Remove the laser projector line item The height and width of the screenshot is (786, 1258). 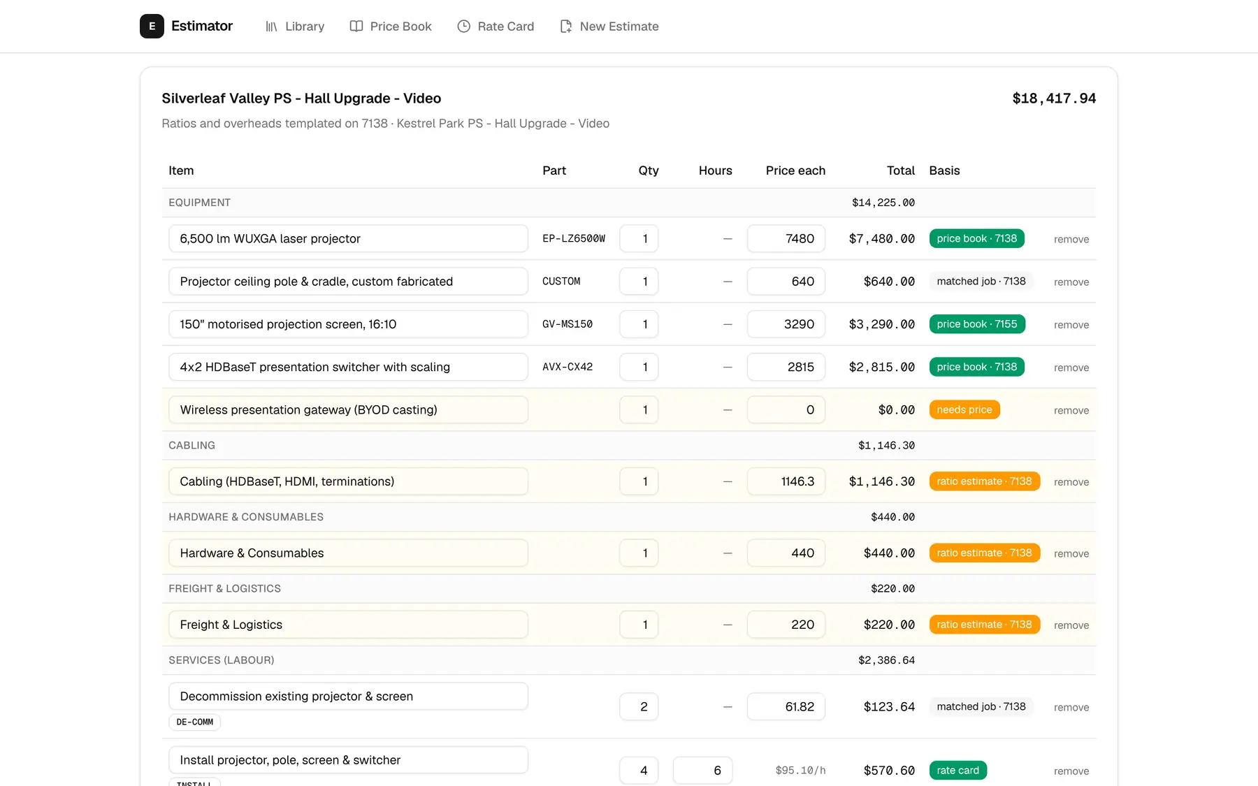[1071, 239]
